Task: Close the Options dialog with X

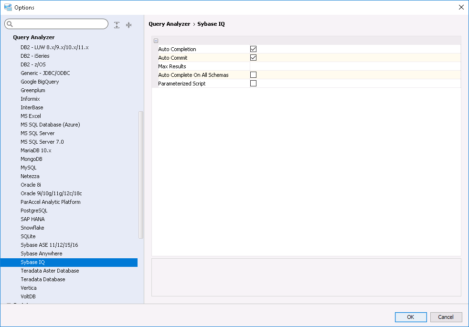Action: pos(461,7)
